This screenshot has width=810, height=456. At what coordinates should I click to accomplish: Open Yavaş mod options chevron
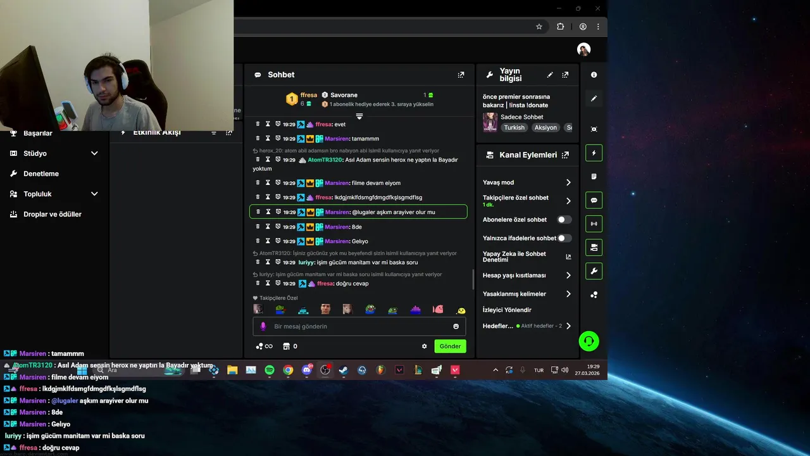568,182
